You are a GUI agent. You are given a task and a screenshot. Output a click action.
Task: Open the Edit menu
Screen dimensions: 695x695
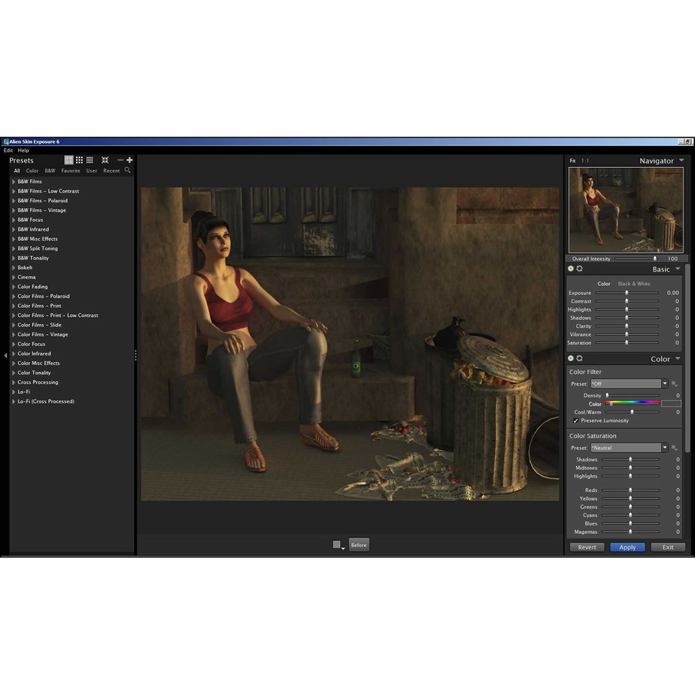coord(8,150)
